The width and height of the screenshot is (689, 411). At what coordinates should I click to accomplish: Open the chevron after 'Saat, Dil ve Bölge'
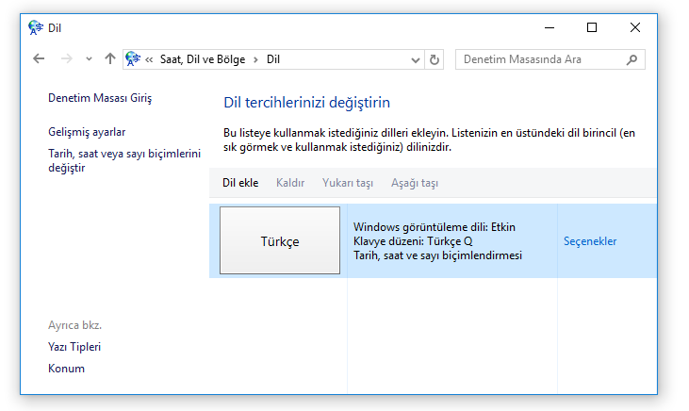click(255, 59)
